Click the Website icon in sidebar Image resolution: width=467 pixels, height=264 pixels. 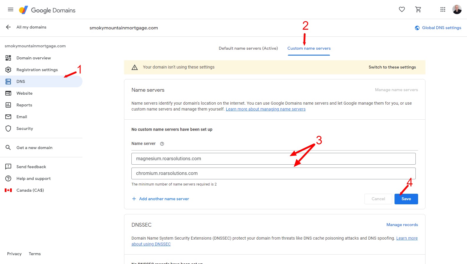[8, 93]
